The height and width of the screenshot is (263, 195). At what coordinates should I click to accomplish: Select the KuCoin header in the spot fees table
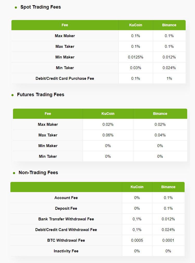point(136,25)
